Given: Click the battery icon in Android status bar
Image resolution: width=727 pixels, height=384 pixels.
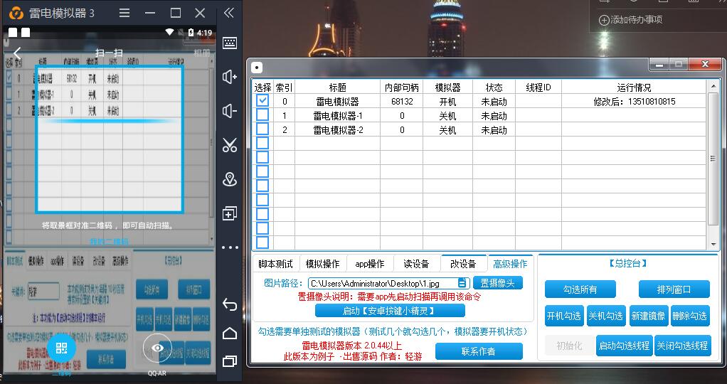Looking at the screenshot, I should click(x=191, y=33).
